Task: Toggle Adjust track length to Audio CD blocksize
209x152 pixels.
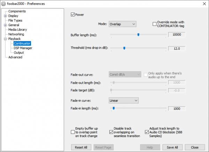Action: pos(146,132)
